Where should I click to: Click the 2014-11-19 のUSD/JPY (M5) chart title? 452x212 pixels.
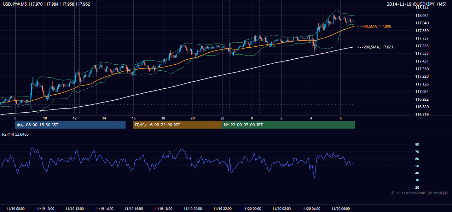pyautogui.click(x=417, y=4)
